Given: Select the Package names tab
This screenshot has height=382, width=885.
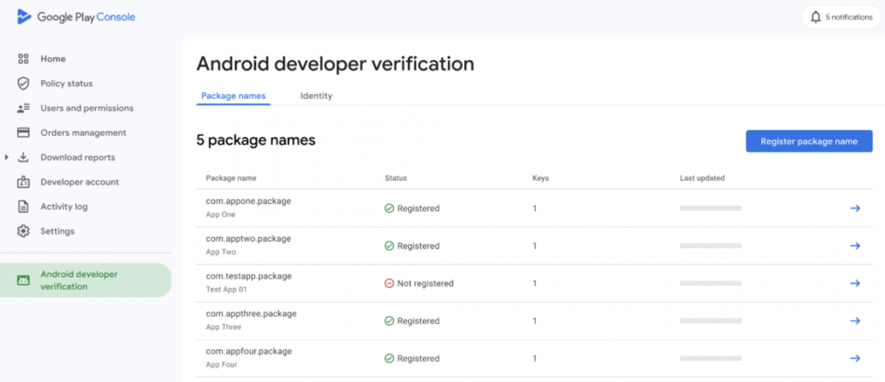Looking at the screenshot, I should click(234, 96).
